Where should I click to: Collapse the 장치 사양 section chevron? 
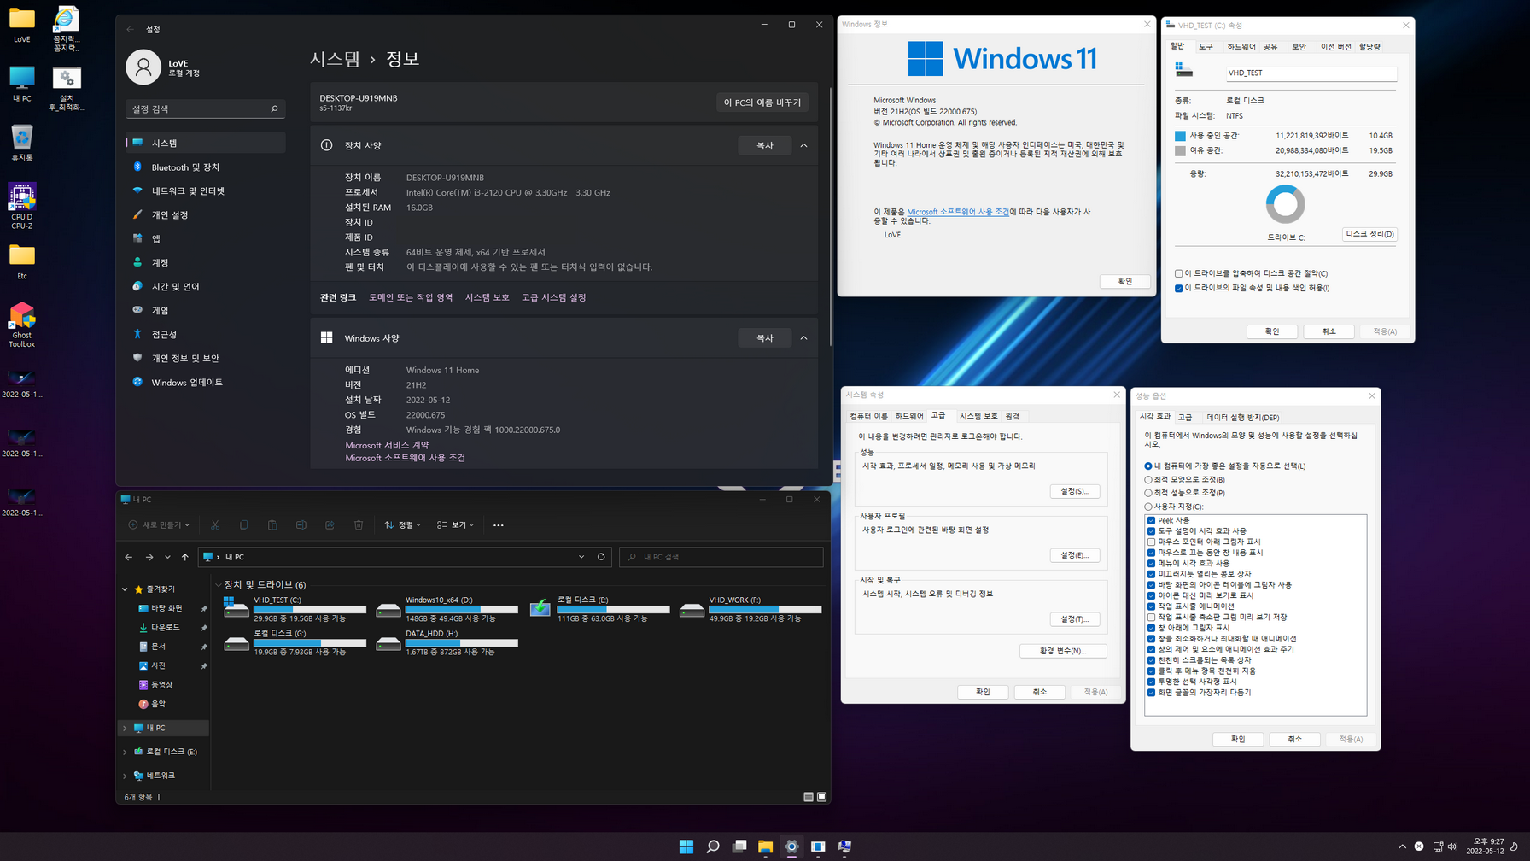tap(804, 146)
